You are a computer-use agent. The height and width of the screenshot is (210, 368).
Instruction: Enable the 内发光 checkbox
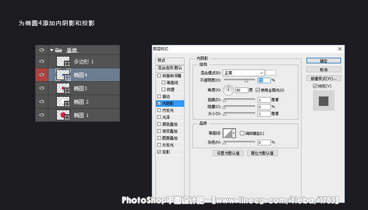[159, 110]
